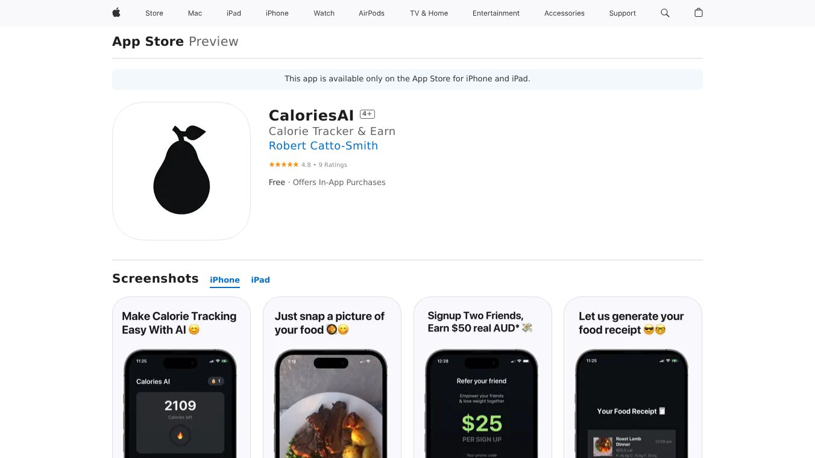The width and height of the screenshot is (815, 458).
Task: Select iPhone in navigation bar
Action: (x=277, y=13)
